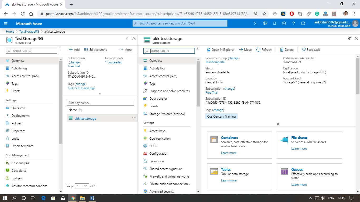Open the Data transfer icon
This screenshot has height=202, width=360.
(145, 98)
